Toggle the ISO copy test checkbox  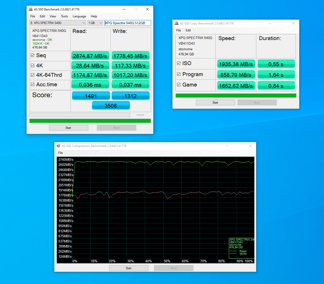pos(179,63)
